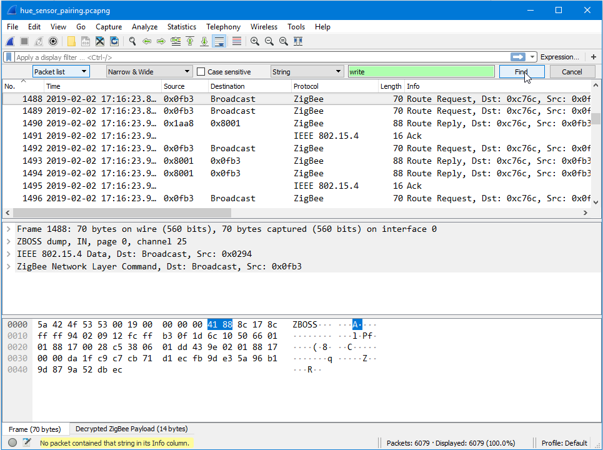The width and height of the screenshot is (603, 450).
Task: Zoom in on packet text
Action: click(254, 41)
